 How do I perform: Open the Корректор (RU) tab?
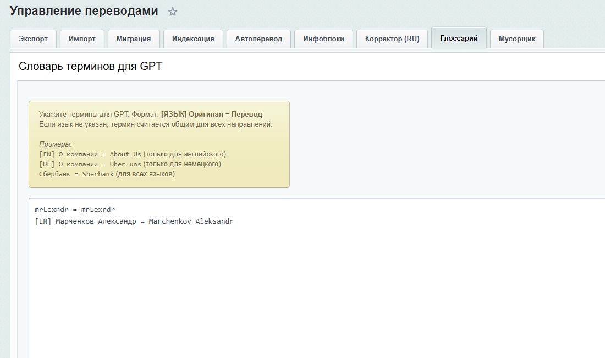click(392, 39)
